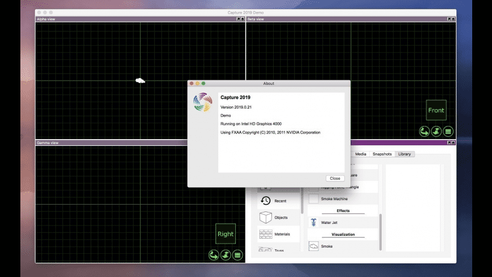The image size is (492, 277).
Task: Detach the Alpha view panel
Action: (x=238, y=19)
